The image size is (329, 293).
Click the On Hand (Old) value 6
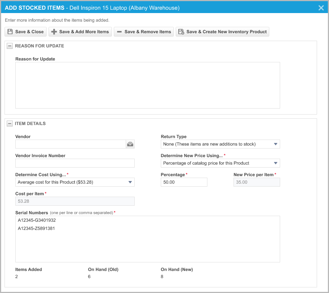(x=89, y=277)
